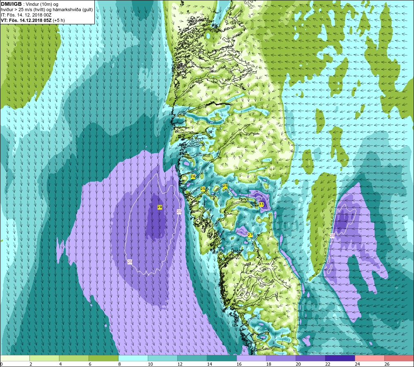The image size is (414, 367).
Task: Click the dark indigo 22–24 m/s legend swatch
Action: 340,358
